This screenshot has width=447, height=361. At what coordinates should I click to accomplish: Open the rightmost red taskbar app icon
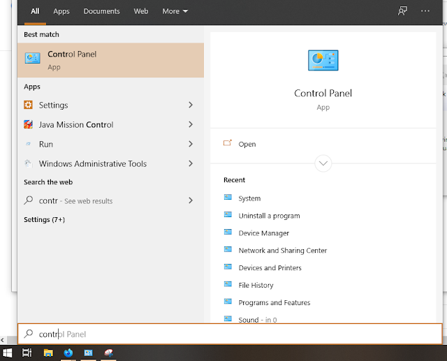[x=108, y=353]
